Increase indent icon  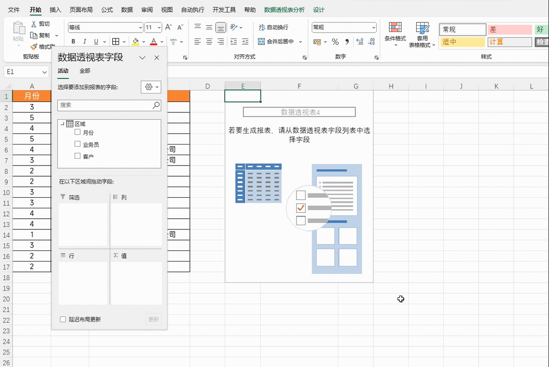tap(245, 42)
